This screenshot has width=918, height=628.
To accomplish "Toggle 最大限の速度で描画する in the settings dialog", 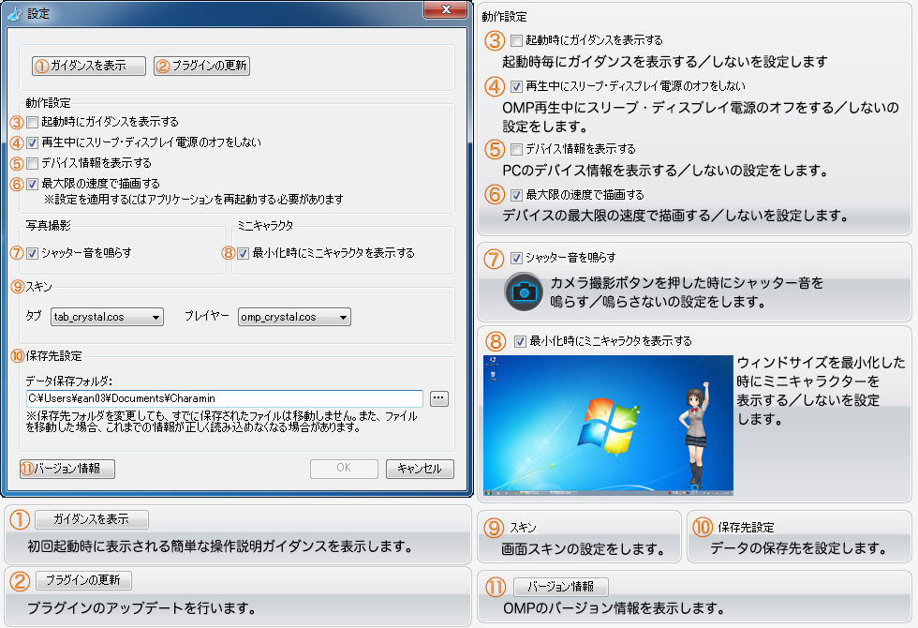I will pos(33,184).
